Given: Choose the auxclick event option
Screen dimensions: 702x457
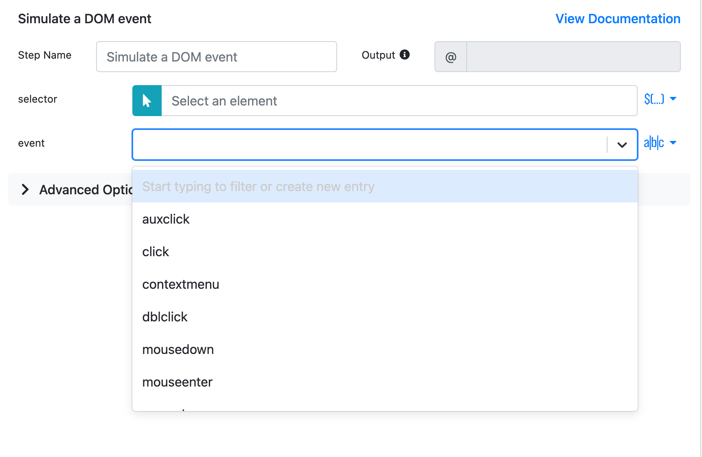Looking at the screenshot, I should click(166, 219).
